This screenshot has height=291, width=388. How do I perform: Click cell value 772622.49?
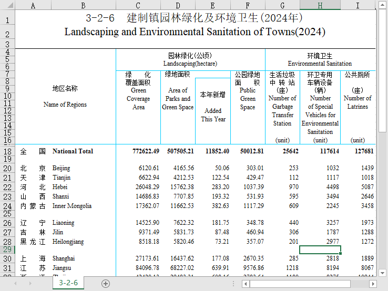pyautogui.click(x=146, y=151)
